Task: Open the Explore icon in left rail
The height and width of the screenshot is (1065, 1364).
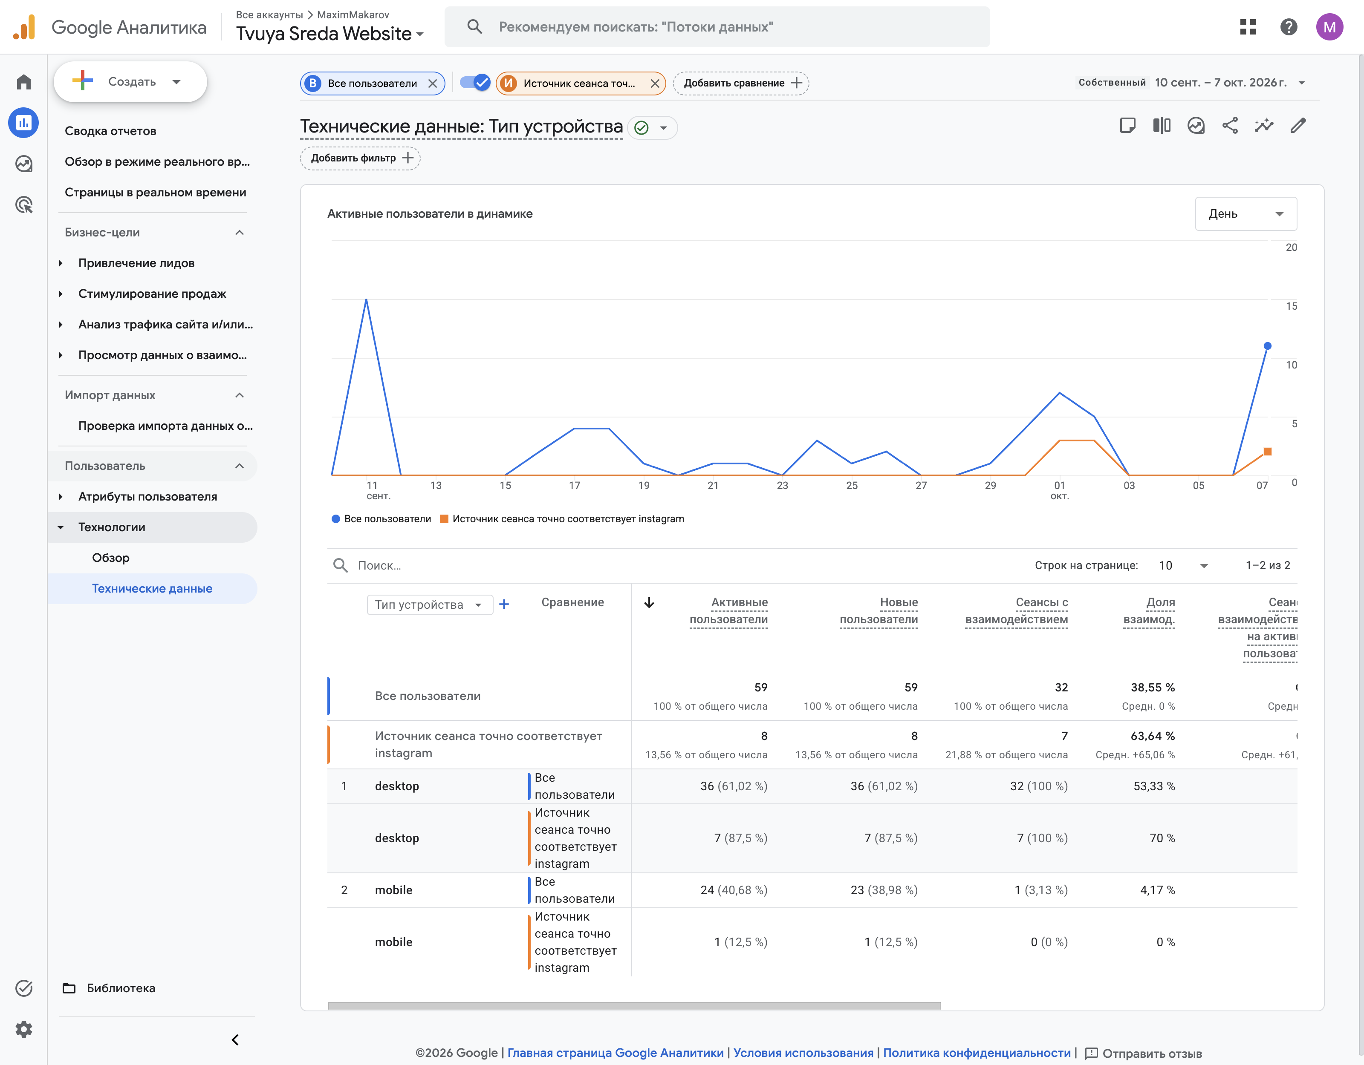Action: click(24, 164)
